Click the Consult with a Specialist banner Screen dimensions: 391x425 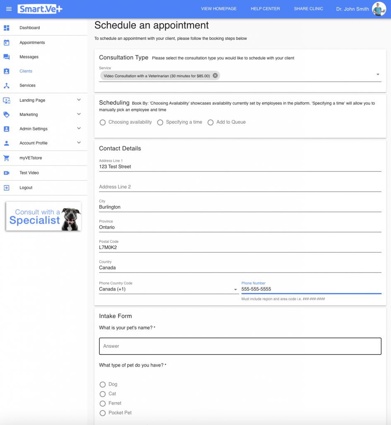point(43,217)
